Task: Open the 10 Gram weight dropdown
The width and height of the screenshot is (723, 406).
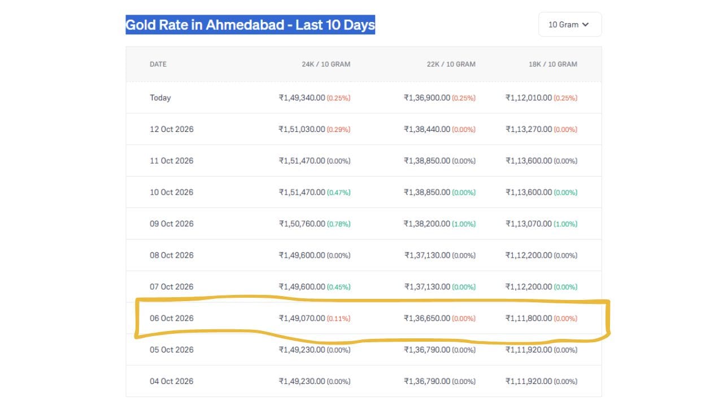Action: (x=569, y=25)
